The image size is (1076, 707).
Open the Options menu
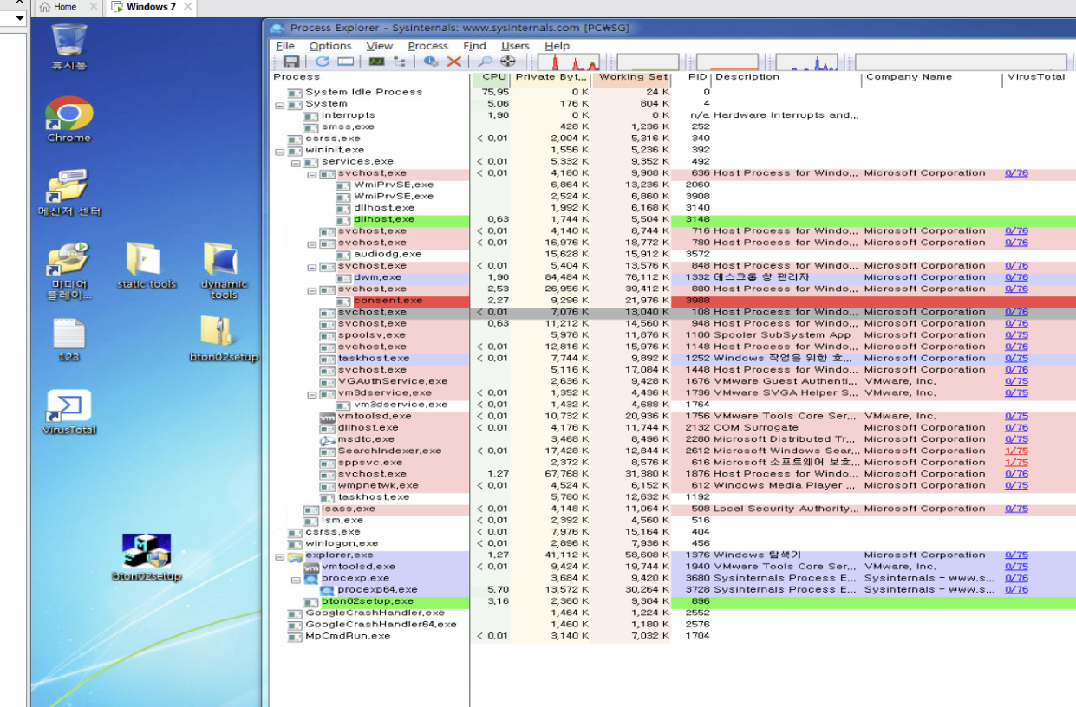tap(330, 46)
